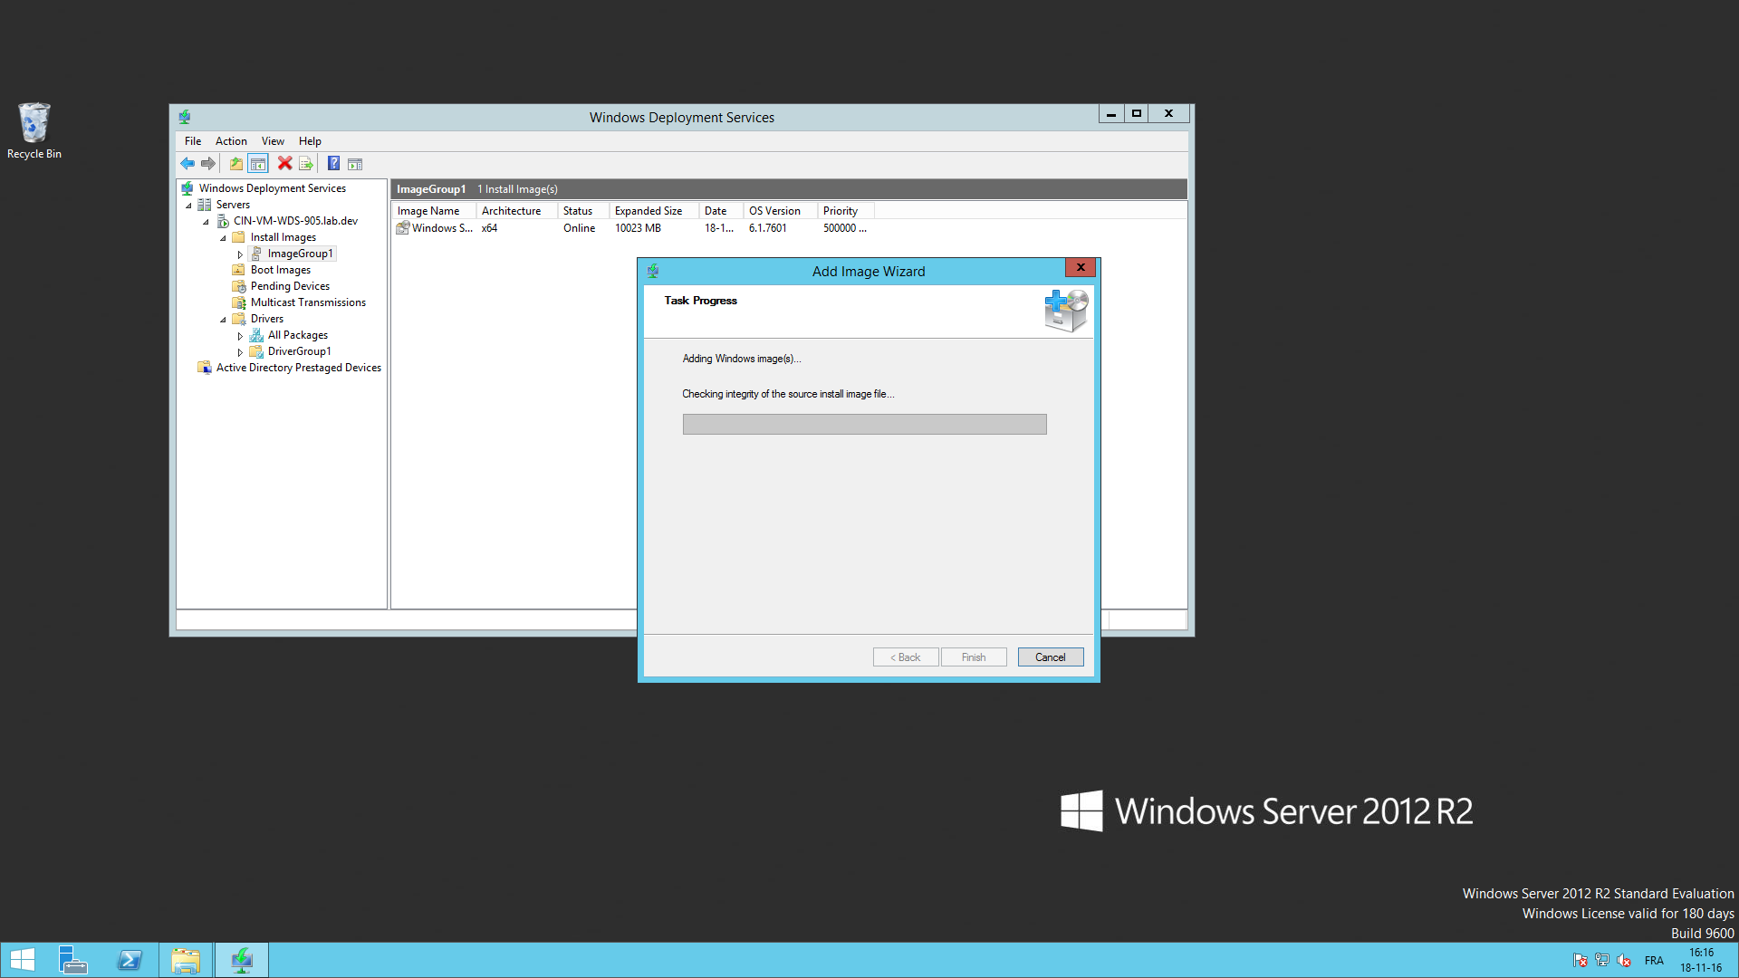
Task: Collapse the Servers node in the tree
Action: pos(188,206)
